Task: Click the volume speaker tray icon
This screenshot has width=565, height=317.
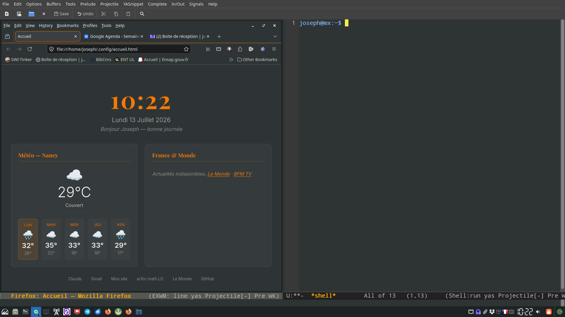Action: 538,312
